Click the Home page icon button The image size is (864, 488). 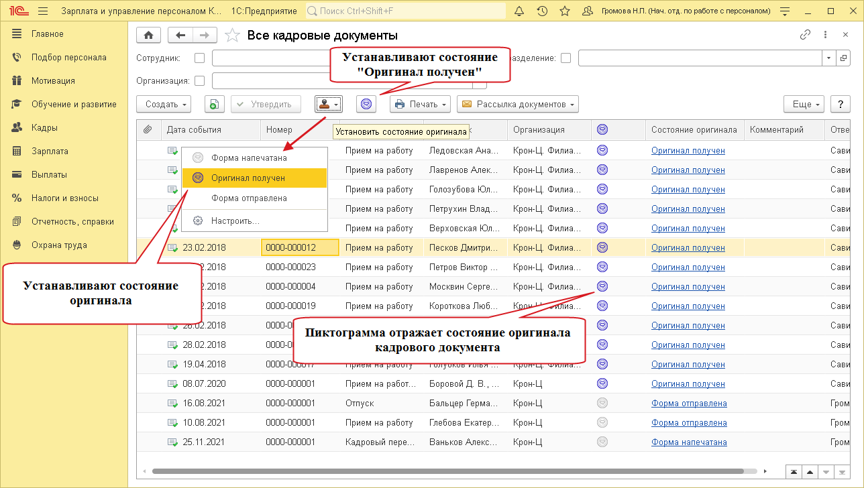[148, 36]
